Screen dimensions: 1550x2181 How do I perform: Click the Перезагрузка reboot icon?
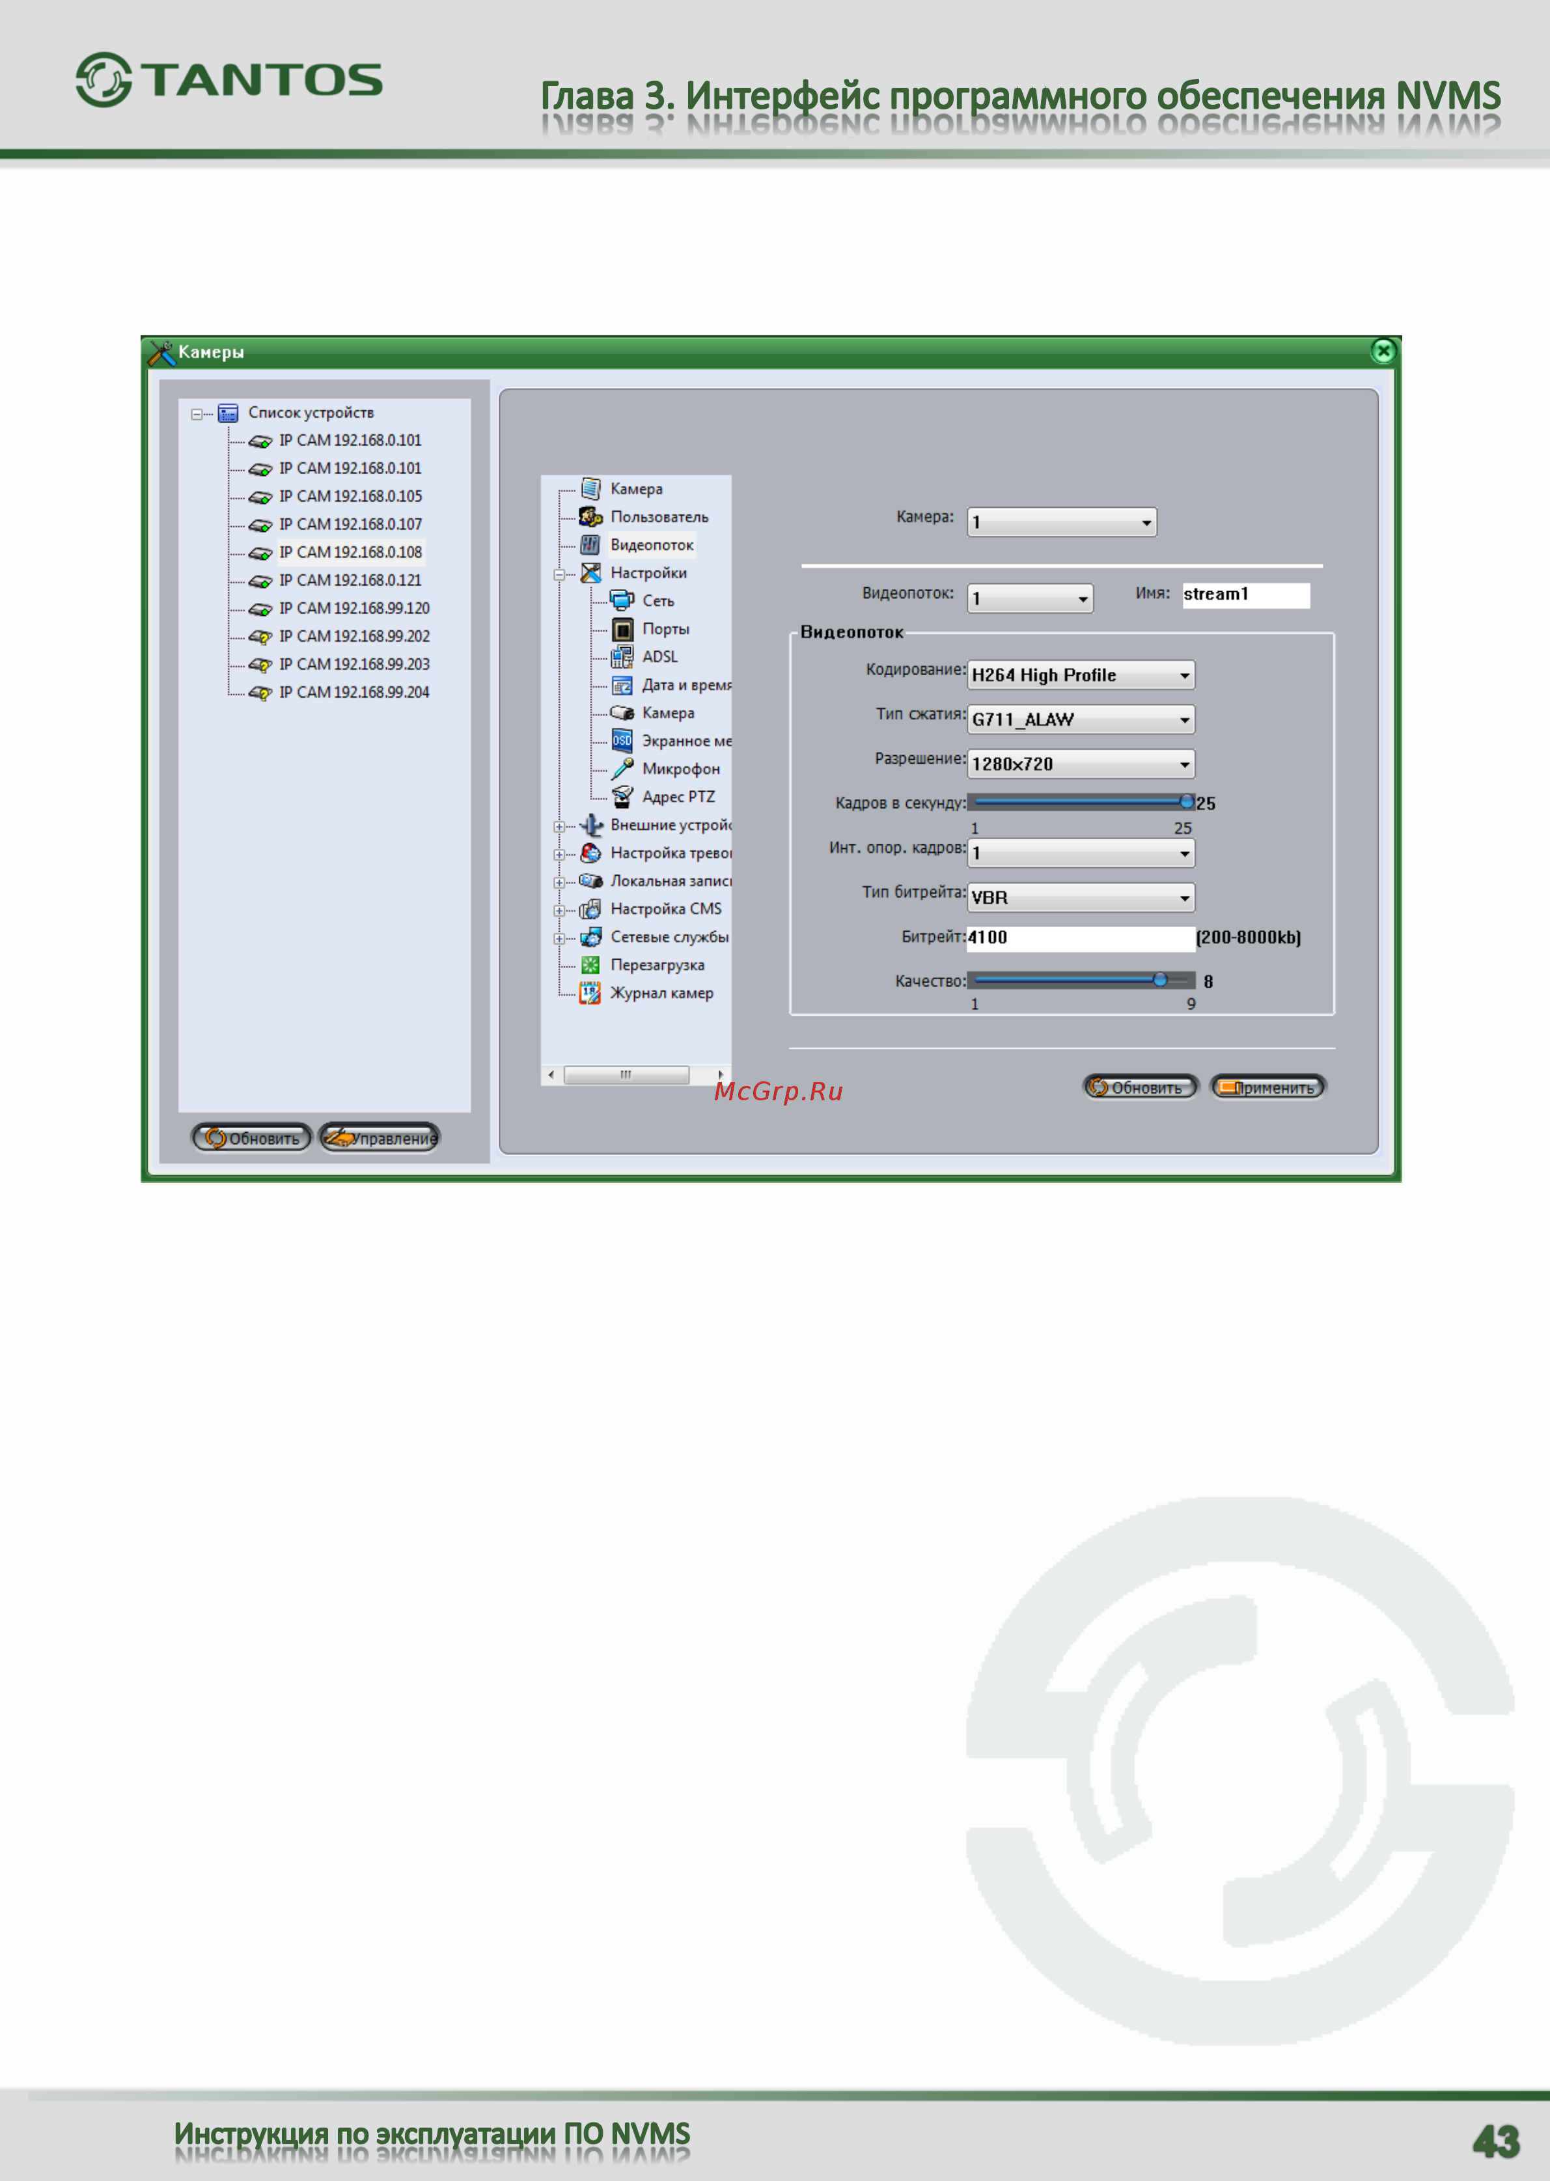[x=591, y=965]
